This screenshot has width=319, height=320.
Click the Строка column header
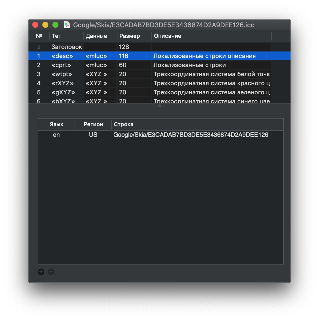click(x=198, y=124)
